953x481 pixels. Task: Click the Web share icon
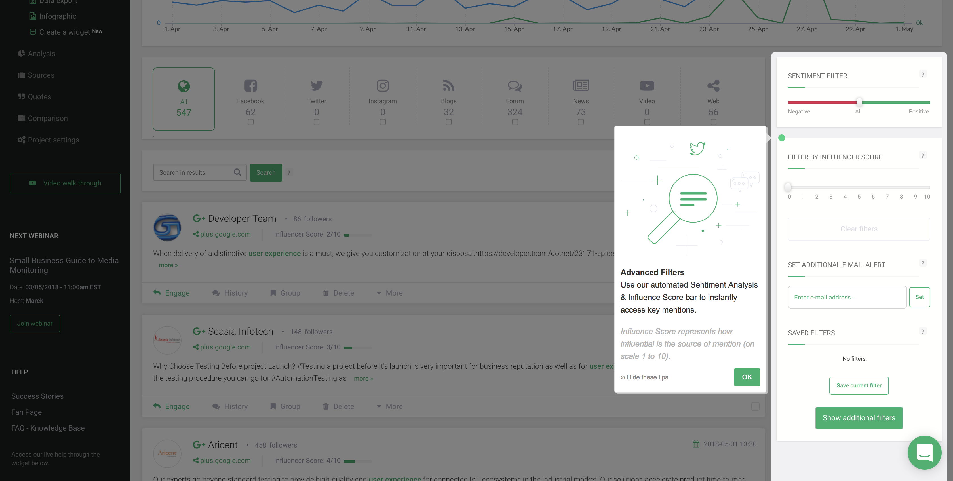[713, 86]
